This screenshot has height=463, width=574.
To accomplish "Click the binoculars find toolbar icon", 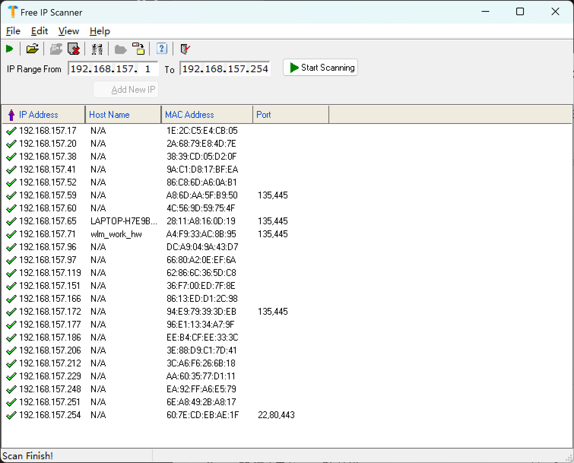I will pos(97,49).
